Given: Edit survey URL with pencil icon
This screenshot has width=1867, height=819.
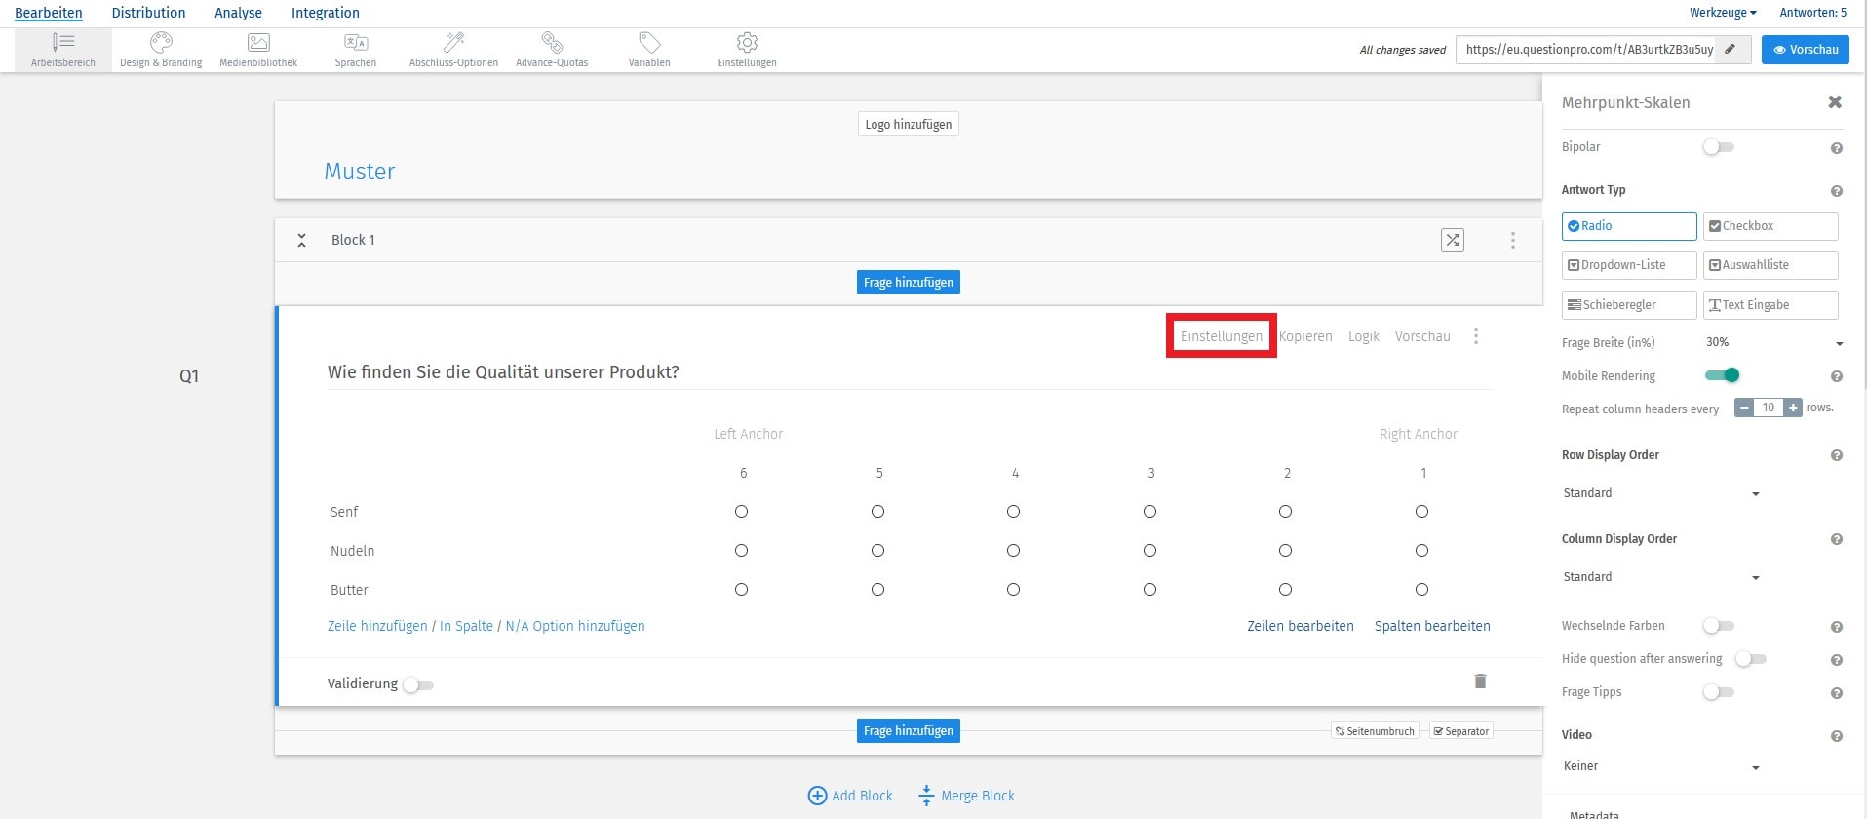Looking at the screenshot, I should coord(1731,49).
